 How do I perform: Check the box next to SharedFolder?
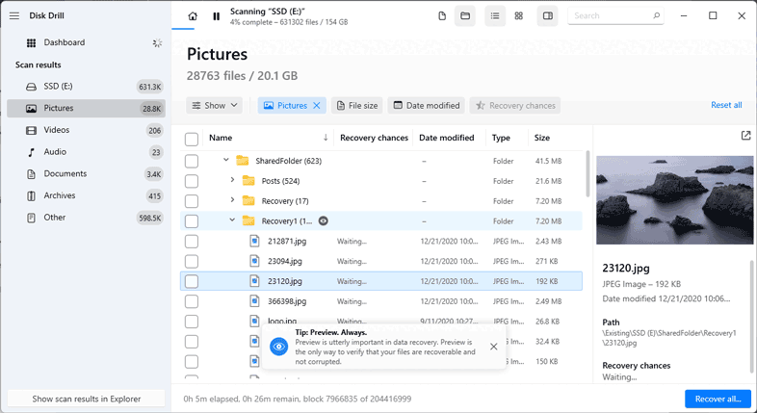point(192,161)
